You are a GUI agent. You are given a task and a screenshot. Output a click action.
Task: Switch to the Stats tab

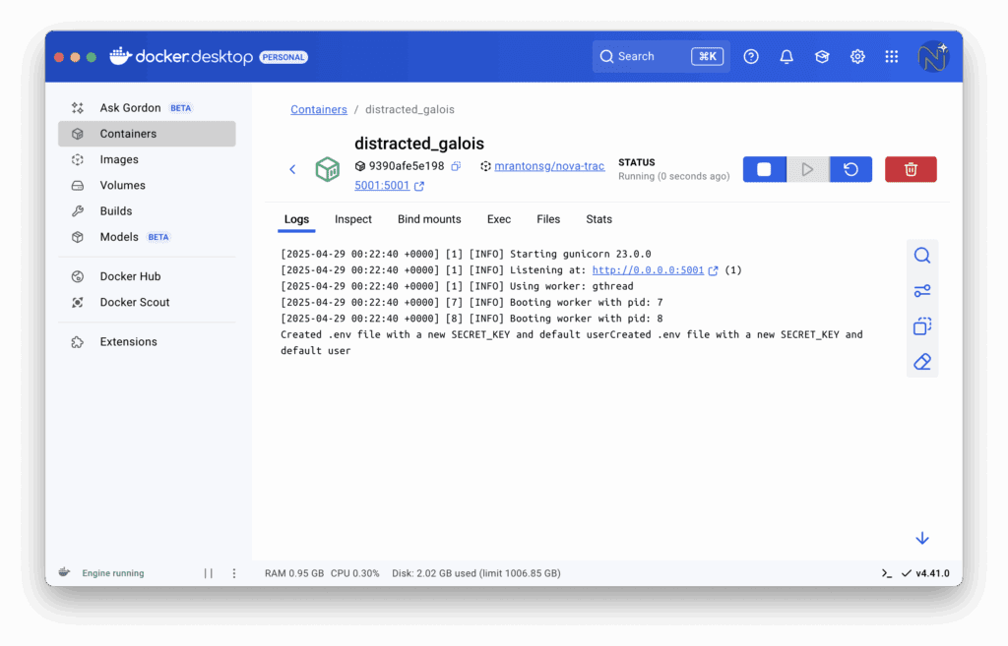click(x=598, y=219)
